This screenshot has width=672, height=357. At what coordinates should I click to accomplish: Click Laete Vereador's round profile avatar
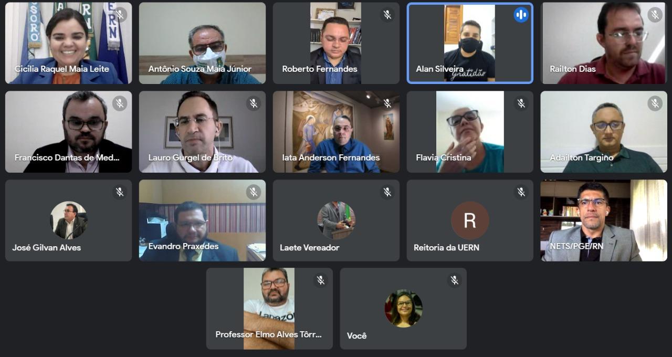(x=336, y=220)
